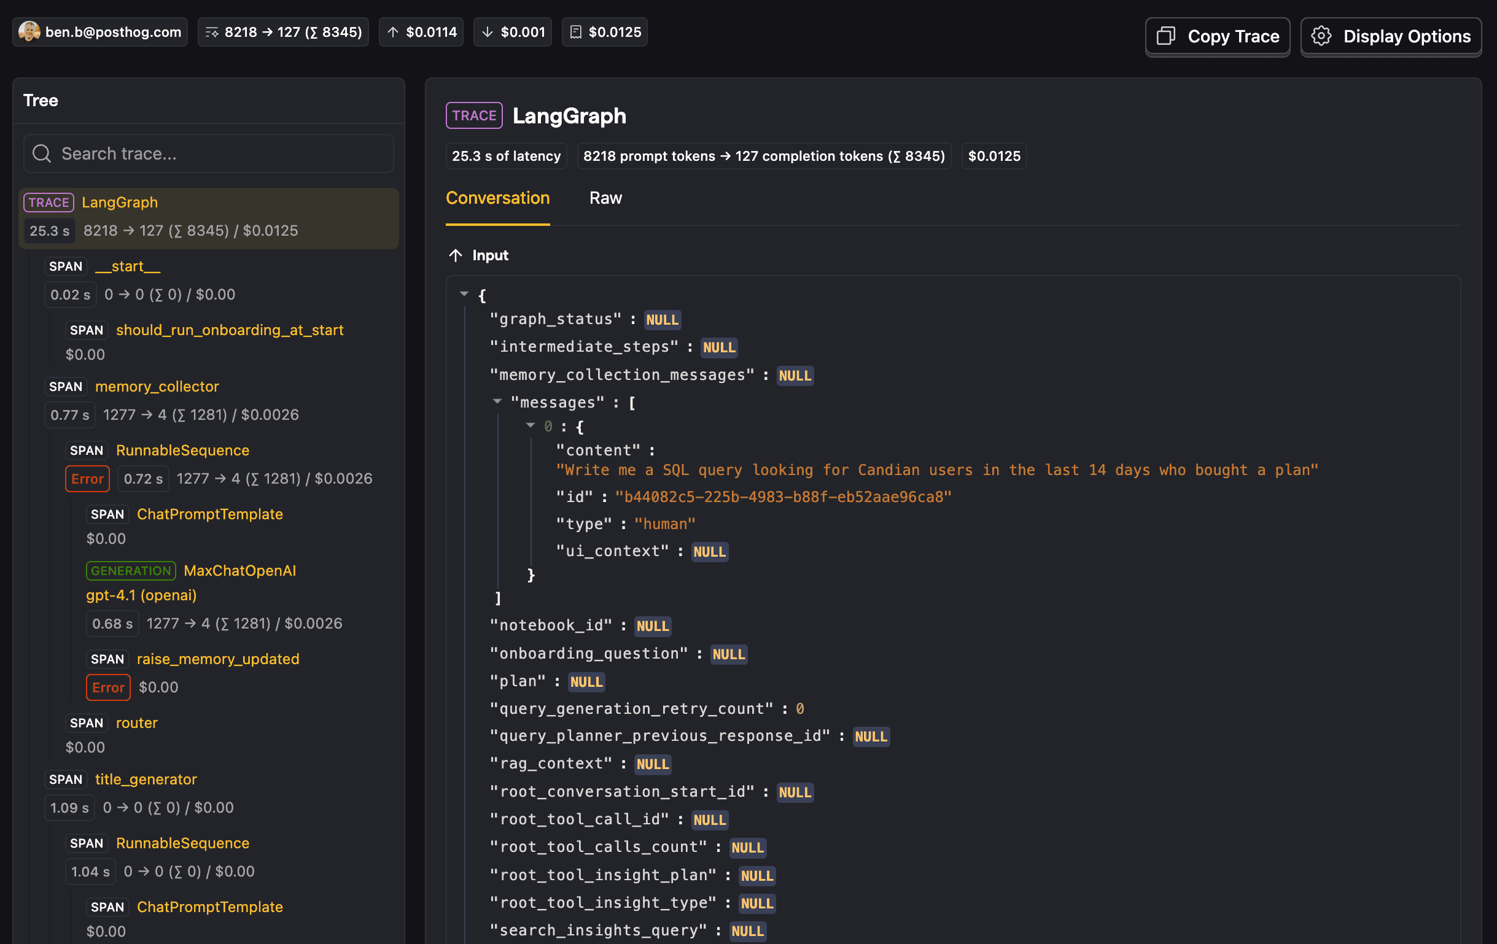Image resolution: width=1497 pixels, height=944 pixels.
Task: Select the Conversation tab
Action: point(497,198)
